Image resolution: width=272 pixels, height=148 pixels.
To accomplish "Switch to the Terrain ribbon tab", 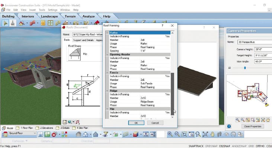I will tap(70, 16).
